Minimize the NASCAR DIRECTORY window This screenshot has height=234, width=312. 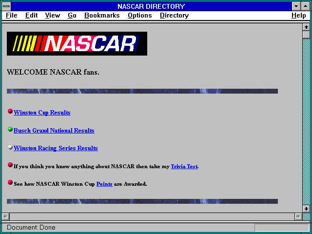pyautogui.click(x=296, y=6)
